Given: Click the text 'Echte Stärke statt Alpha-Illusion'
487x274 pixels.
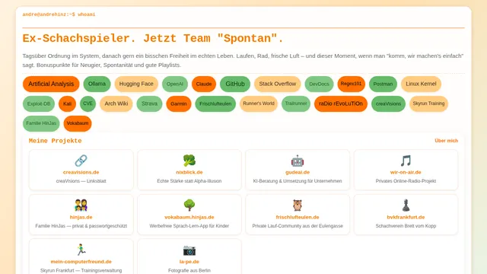Looking at the screenshot, I should coord(189,181).
